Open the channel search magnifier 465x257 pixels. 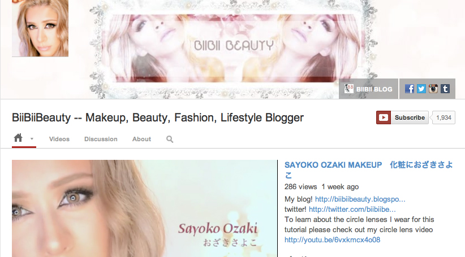[x=170, y=139]
